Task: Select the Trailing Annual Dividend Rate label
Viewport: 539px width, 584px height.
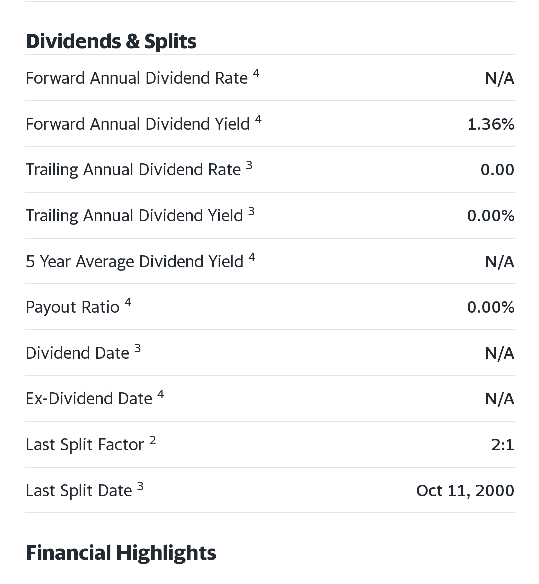Action: 133,170
